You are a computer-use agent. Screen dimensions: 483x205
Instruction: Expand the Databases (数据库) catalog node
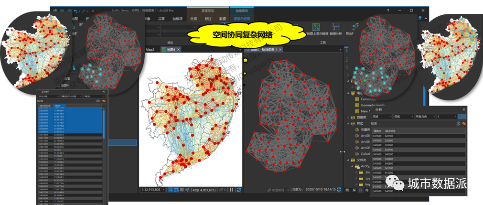[x=348, y=118]
